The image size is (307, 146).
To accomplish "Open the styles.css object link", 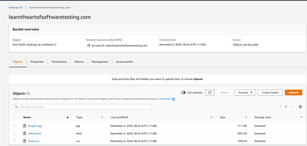I will 34,141.
